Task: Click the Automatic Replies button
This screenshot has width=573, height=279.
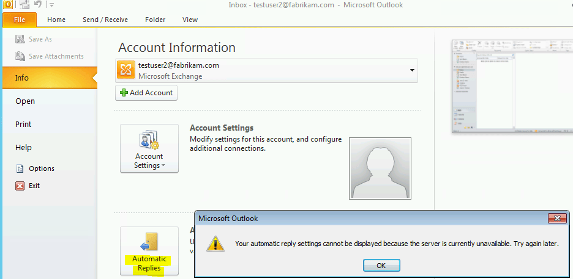Action: (x=149, y=251)
